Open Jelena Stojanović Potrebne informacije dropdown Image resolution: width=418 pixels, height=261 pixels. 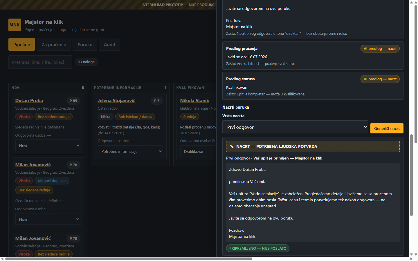tap(130, 151)
